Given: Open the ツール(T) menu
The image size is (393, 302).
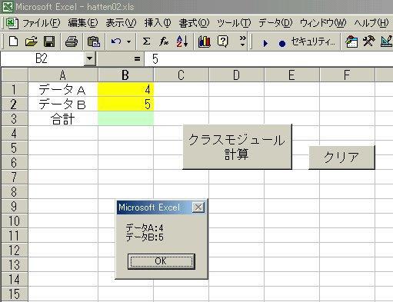Looking at the screenshot, I should (234, 23).
